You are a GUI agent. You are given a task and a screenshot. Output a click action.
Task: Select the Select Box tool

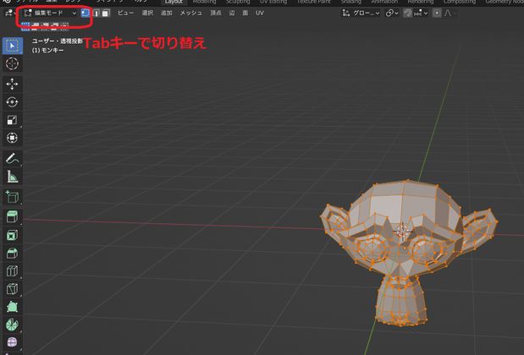tap(13, 46)
